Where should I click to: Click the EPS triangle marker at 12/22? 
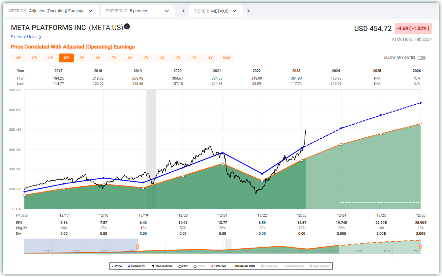[x=262, y=181]
